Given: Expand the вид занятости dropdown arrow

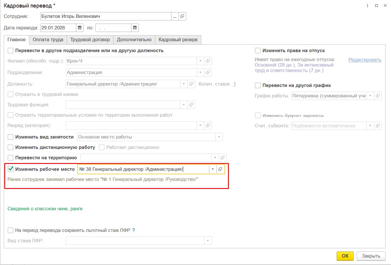Looking at the screenshot, I should tap(219, 137).
